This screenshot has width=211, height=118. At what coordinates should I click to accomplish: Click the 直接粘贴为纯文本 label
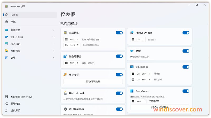tap(91, 45)
